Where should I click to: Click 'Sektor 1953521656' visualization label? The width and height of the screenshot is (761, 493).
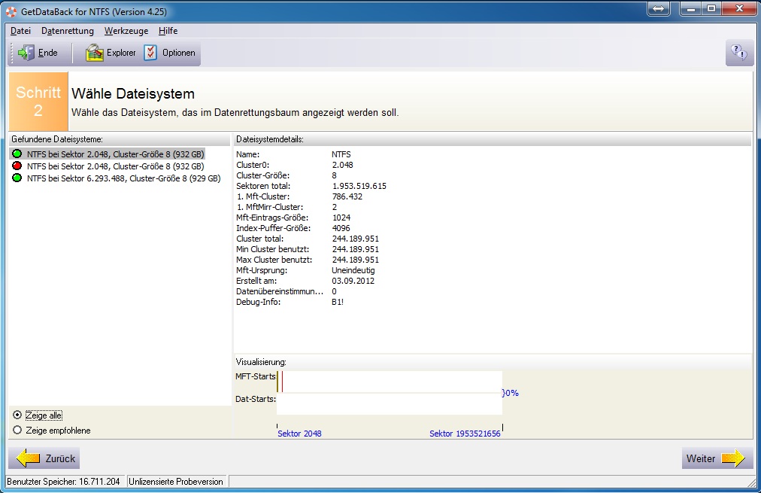click(465, 434)
